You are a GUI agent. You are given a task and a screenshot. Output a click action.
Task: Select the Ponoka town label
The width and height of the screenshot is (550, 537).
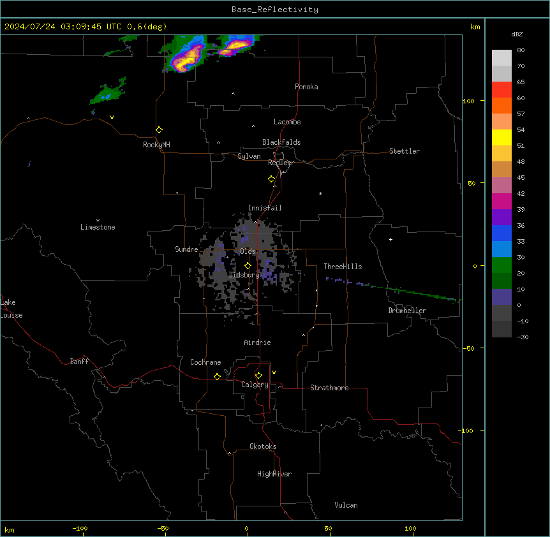point(306,87)
